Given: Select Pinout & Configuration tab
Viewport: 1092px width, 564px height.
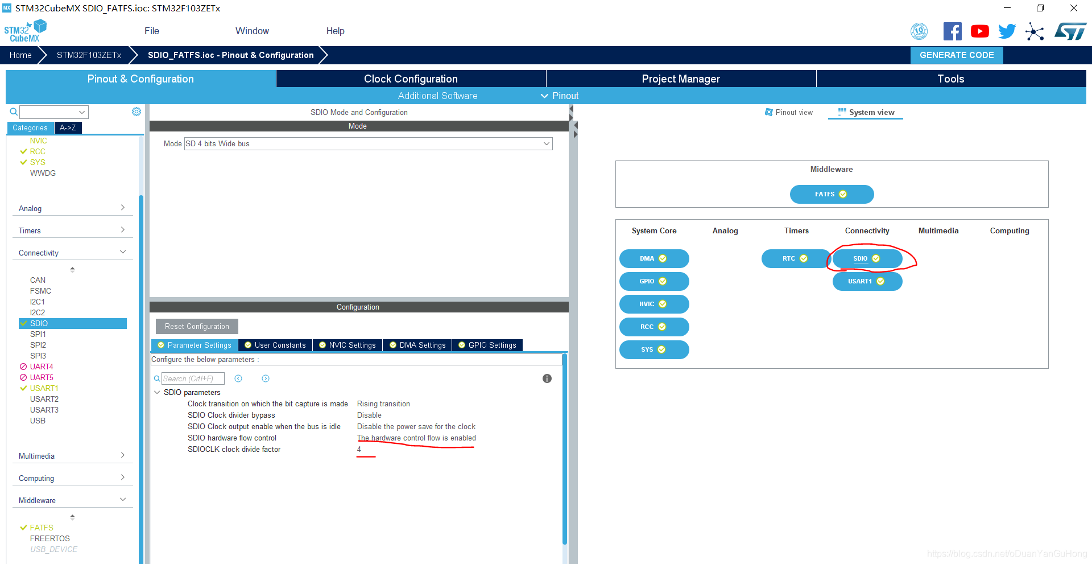Looking at the screenshot, I should (140, 79).
